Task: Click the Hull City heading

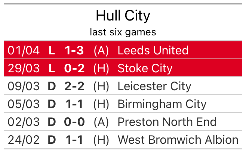Action: point(123,16)
